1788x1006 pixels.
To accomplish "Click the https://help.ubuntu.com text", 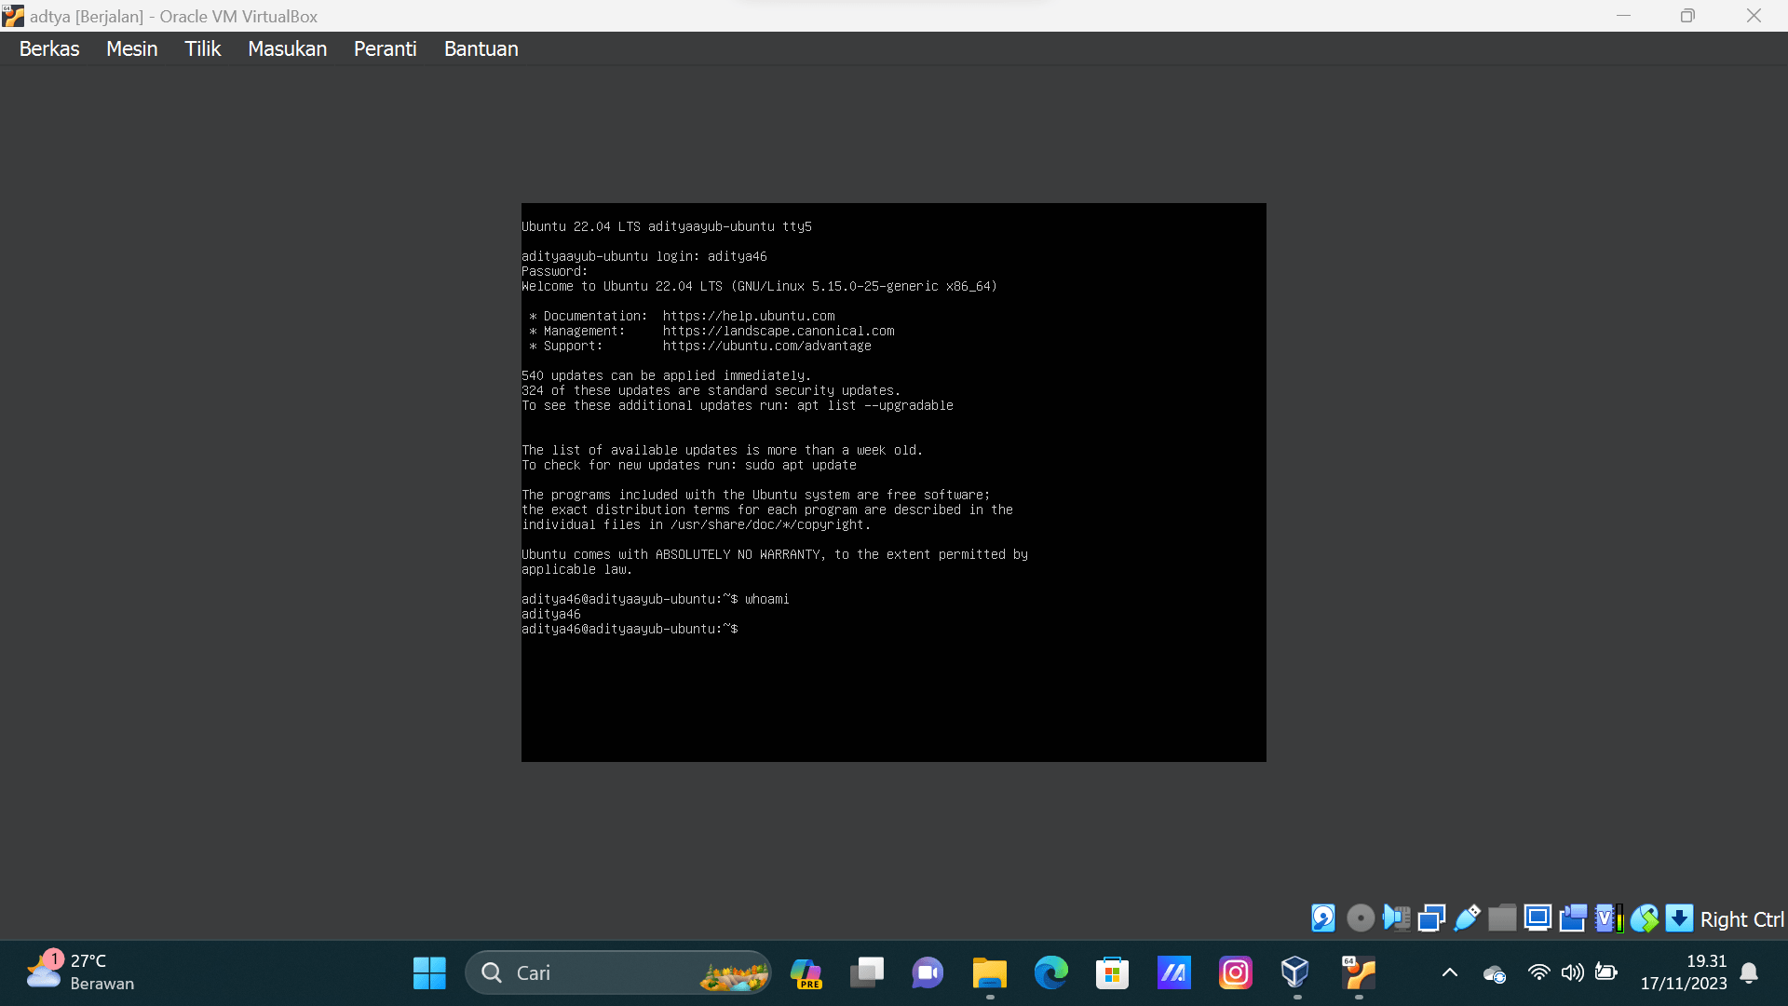I will click(x=749, y=316).
